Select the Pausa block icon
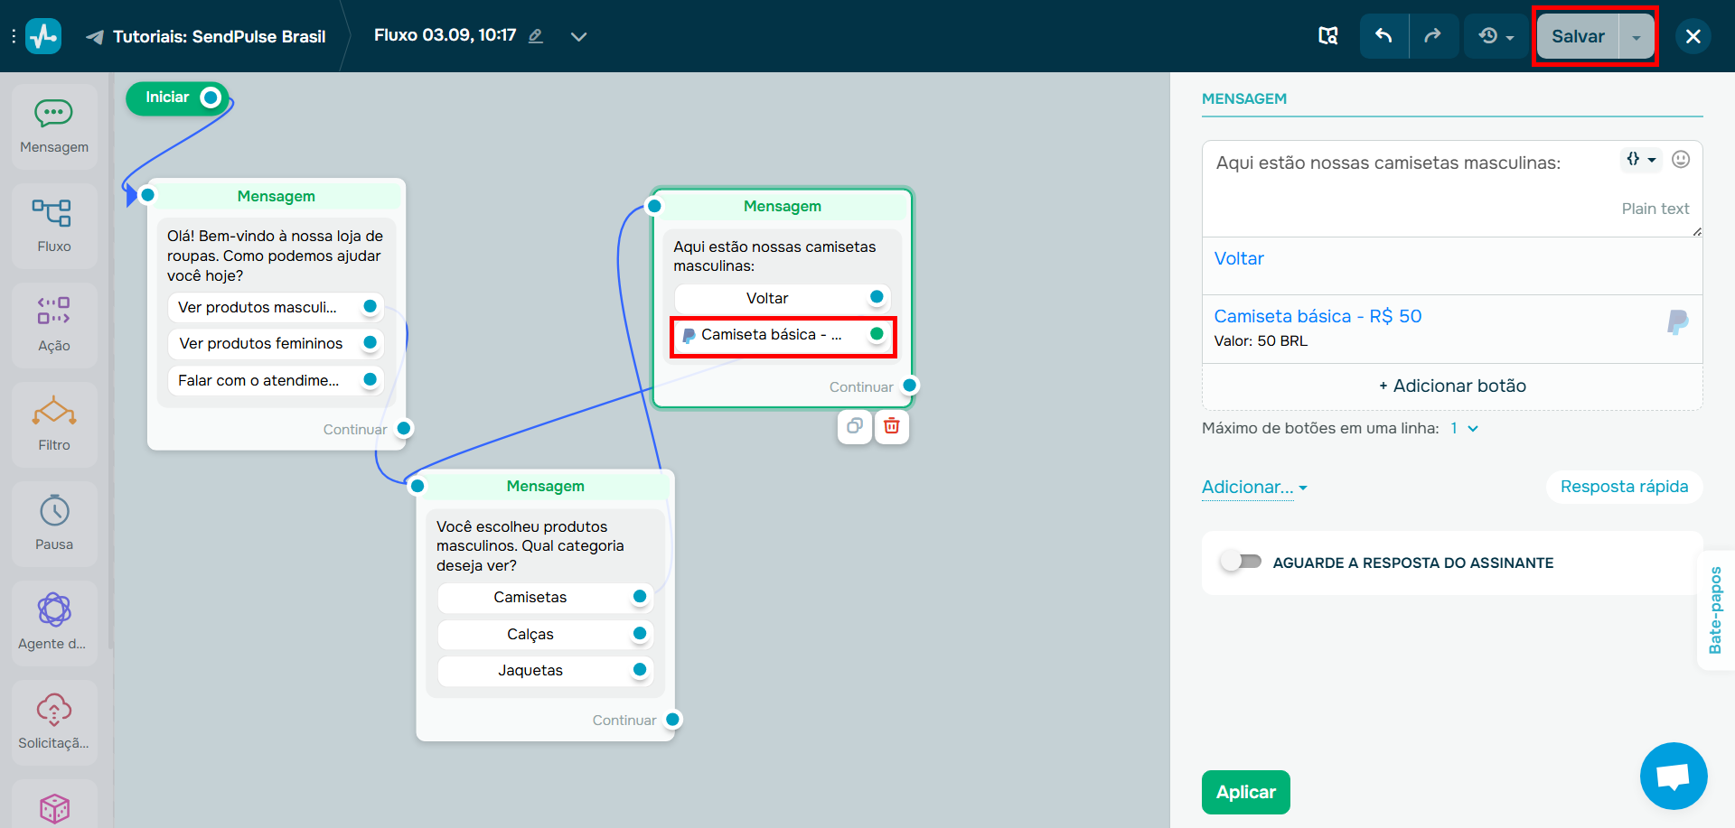1735x828 pixels. pyautogui.click(x=54, y=522)
